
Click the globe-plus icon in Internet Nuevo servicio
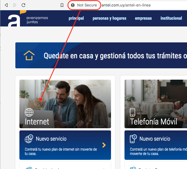[29, 139]
